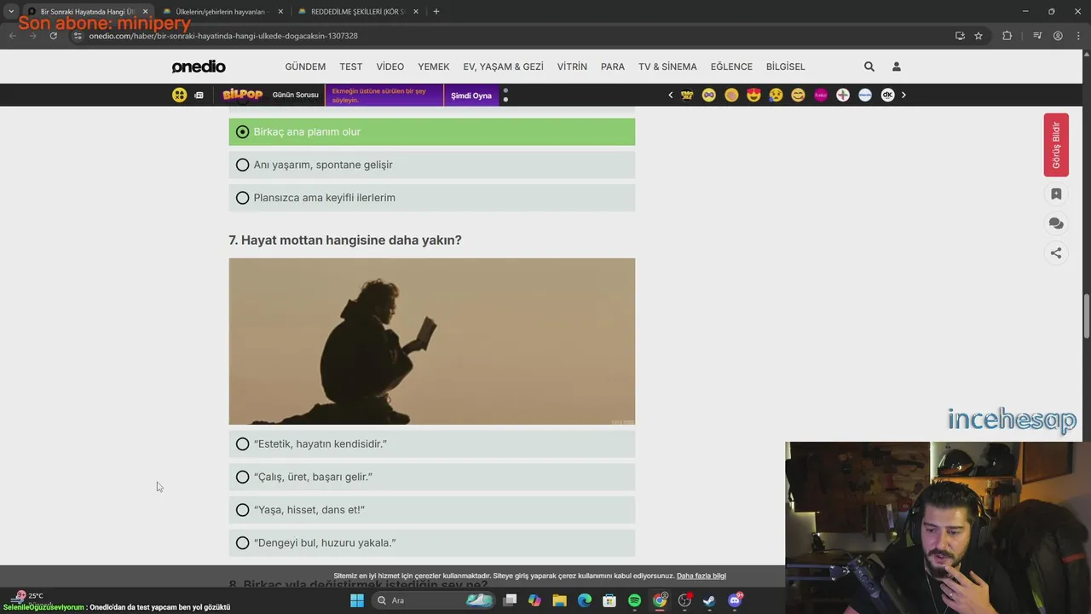Click the question 7 reading silhouette image

(x=431, y=341)
